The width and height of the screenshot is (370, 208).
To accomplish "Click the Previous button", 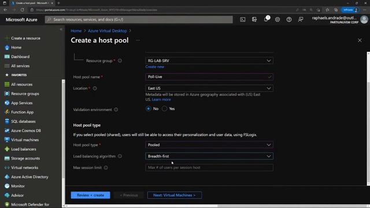I will (129, 195).
